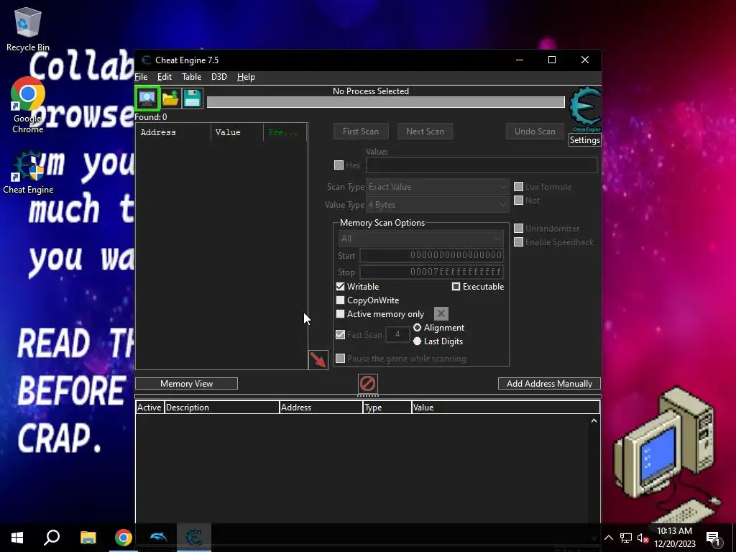Open Scan Type dropdown
Image resolution: width=736 pixels, height=552 pixels.
(437, 186)
